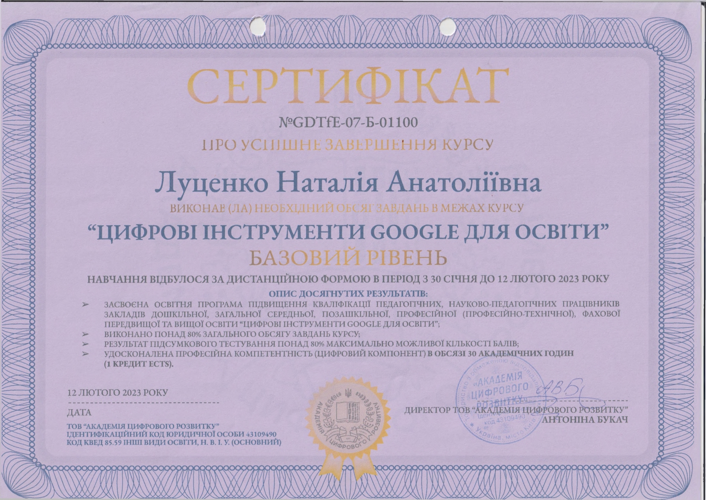Click the arrow bullet beside "УДОСКОНАЛЕНА ПРОФЕСІЙНА КОМПЕТЕНТНІСТЬ"
Screen dimensions: 706x500
pos(85,354)
